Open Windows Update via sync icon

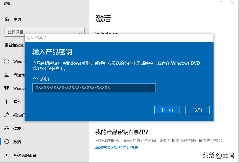(x=7, y=61)
